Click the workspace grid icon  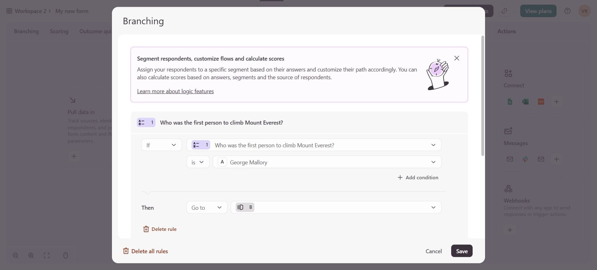click(9, 11)
